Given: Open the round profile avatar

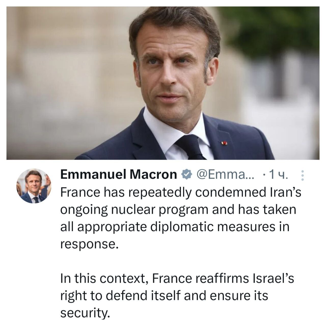Looking at the screenshot, I should 34,186.
